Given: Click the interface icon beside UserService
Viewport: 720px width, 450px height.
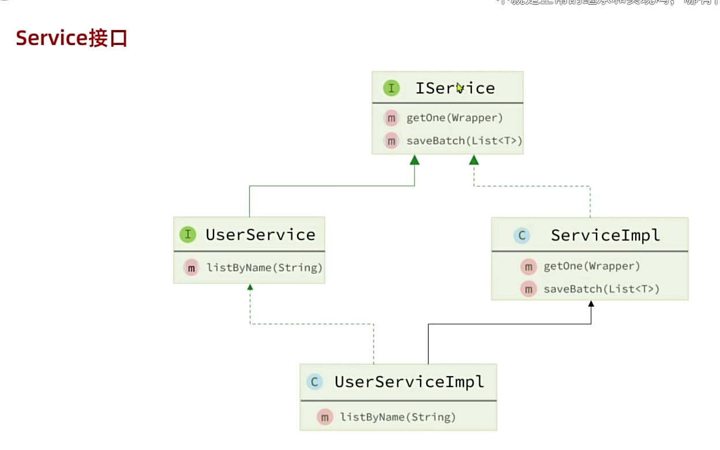Looking at the screenshot, I should pyautogui.click(x=187, y=234).
